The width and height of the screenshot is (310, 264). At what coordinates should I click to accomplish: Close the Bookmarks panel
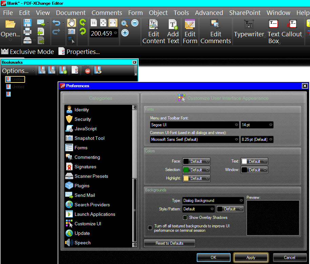pyautogui.click(x=134, y=62)
